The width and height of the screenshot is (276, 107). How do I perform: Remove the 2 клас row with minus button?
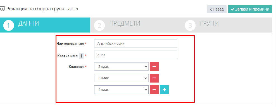tap(154, 66)
